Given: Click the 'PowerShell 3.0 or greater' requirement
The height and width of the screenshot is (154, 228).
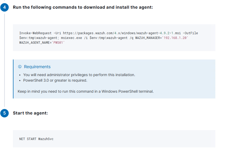Looking at the screenshot, I should (x=55, y=80).
